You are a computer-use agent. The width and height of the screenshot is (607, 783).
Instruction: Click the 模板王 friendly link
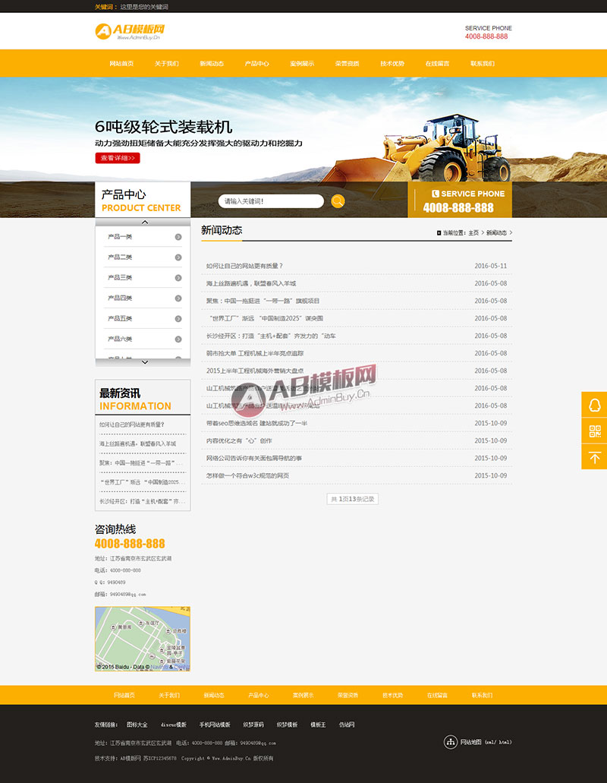(318, 725)
